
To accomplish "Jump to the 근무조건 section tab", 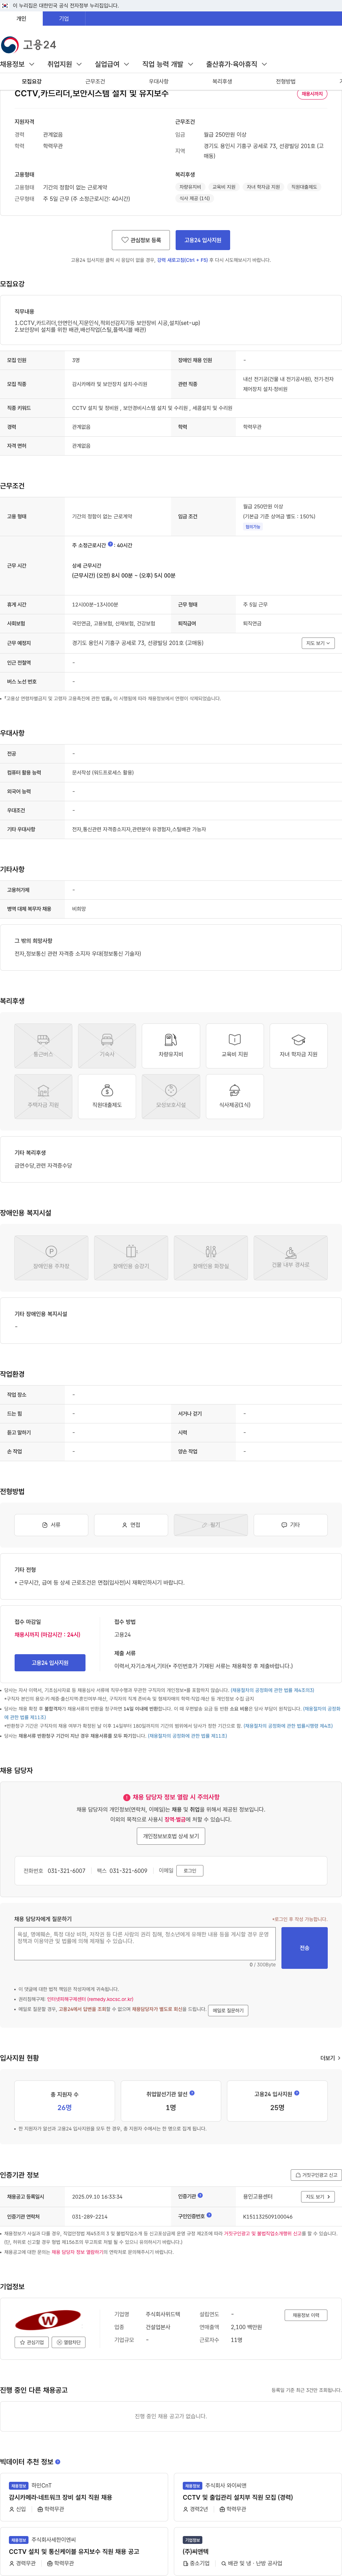I will tap(95, 82).
